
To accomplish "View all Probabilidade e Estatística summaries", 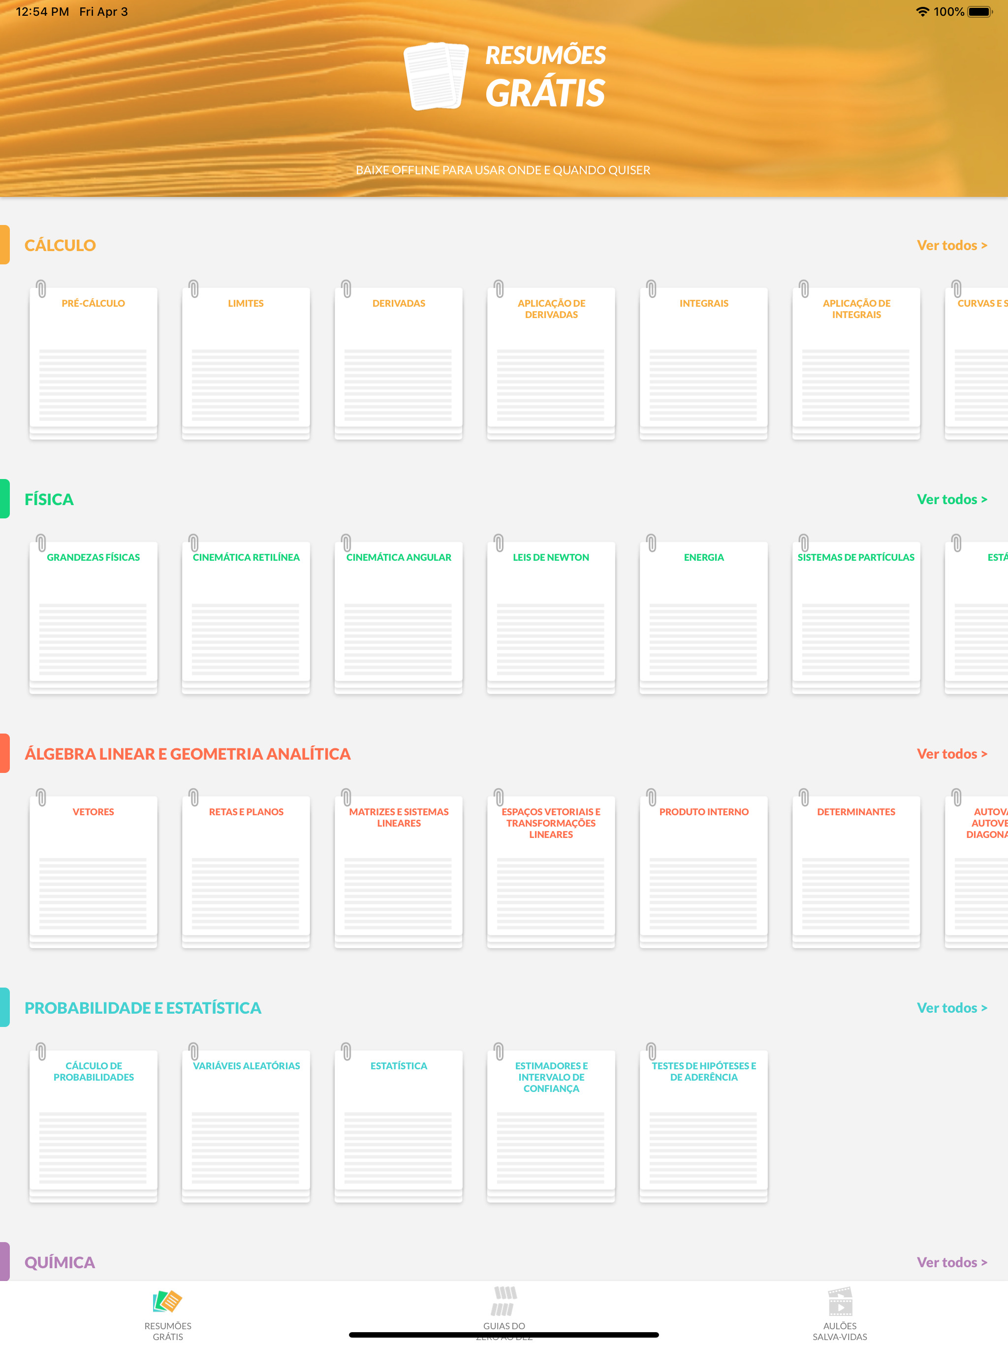I will 951,1008.
